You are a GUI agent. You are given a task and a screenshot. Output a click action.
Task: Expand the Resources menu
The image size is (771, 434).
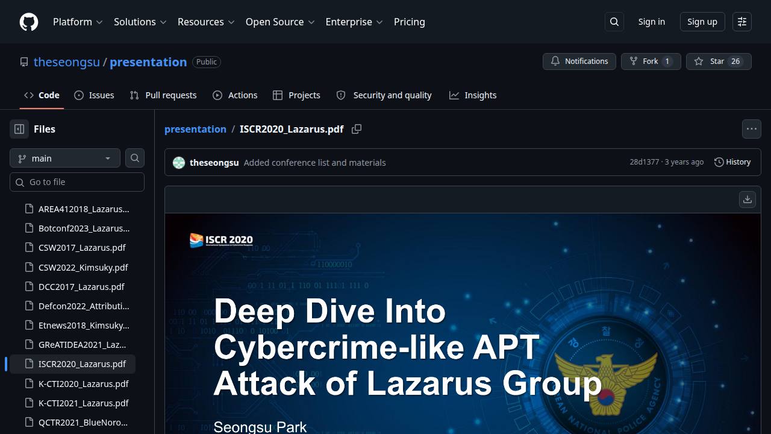pyautogui.click(x=206, y=22)
